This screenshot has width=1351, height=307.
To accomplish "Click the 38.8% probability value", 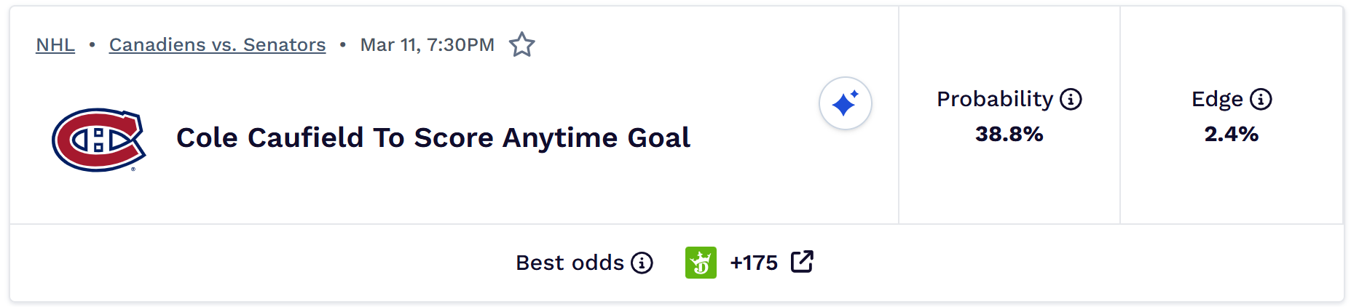I will point(1009,134).
